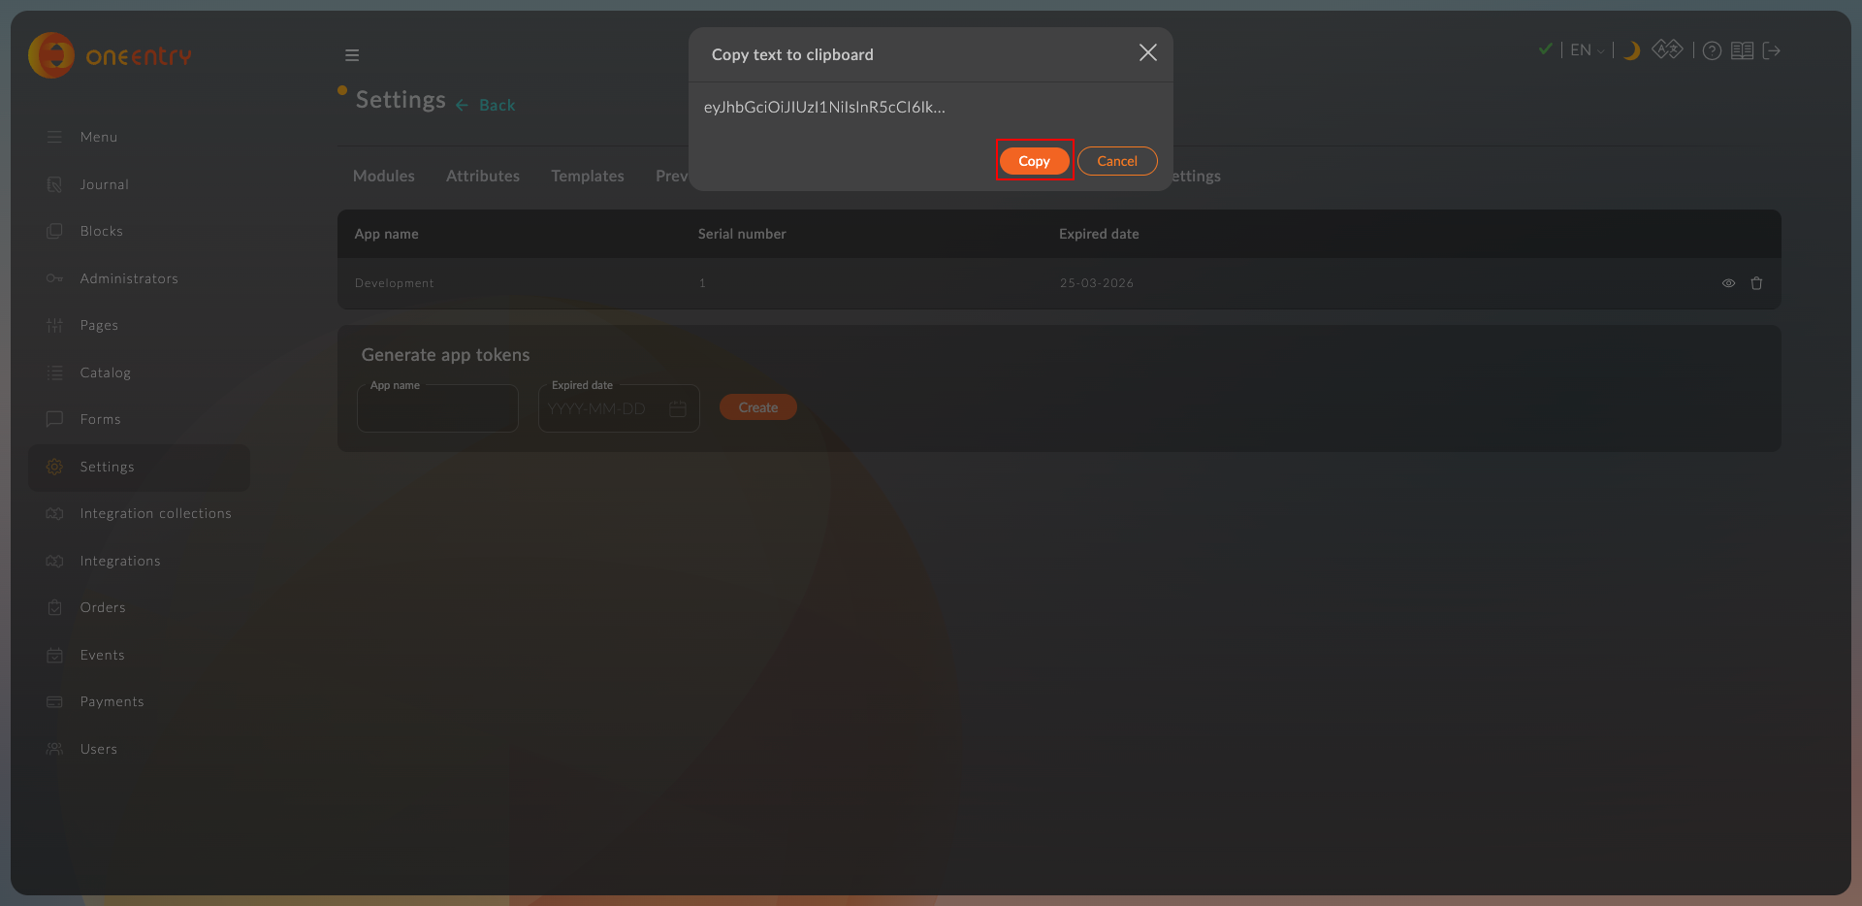Click the Blocks icon in sidebar

tap(54, 231)
